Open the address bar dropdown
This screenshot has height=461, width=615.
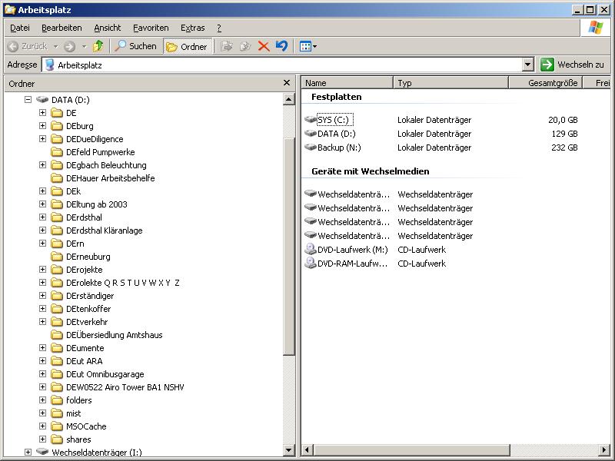tap(528, 65)
